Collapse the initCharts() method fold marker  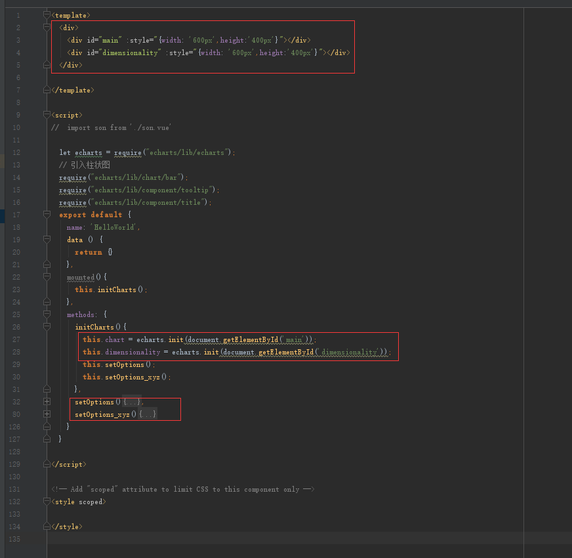[47, 326]
